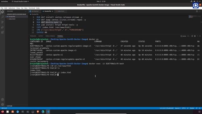Open the Run menu
Image resolution: width=202 pixels, height=114 pixels.
26,8
